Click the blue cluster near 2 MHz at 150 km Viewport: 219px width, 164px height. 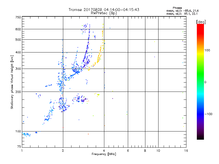tap(63, 105)
